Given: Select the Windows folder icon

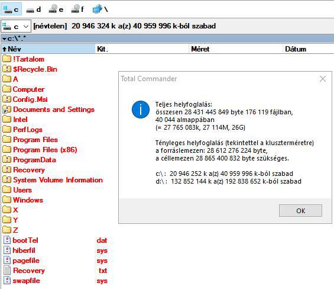Looking at the screenshot, I should click(x=7, y=200).
